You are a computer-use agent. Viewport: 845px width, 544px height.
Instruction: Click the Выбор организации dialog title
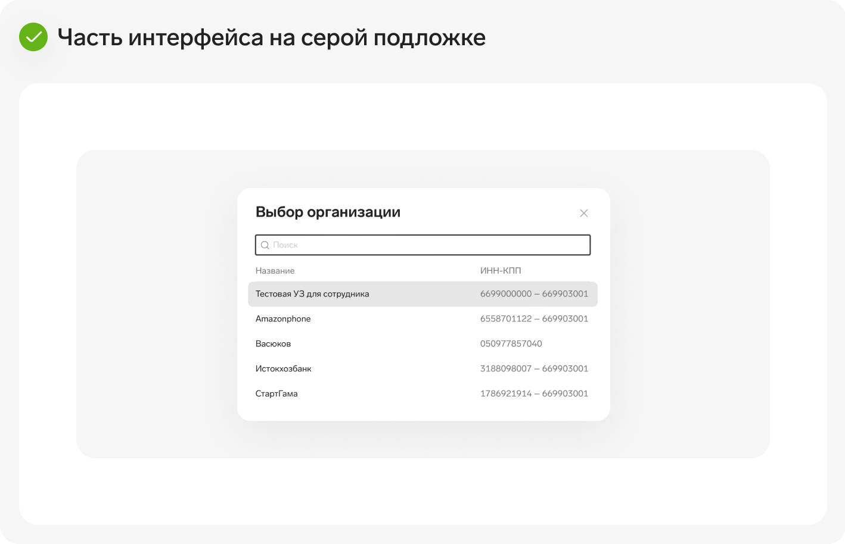pos(328,212)
